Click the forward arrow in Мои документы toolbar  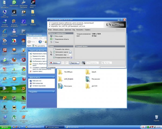pyautogui.click(x=40, y=42)
